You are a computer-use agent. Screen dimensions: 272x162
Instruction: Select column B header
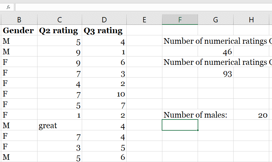(19, 20)
